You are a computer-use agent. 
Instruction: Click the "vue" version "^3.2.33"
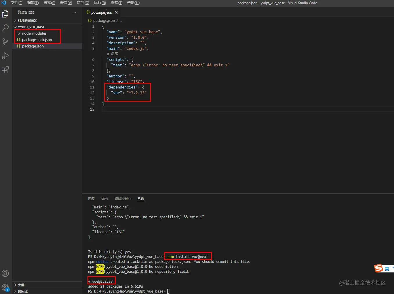(x=137, y=93)
